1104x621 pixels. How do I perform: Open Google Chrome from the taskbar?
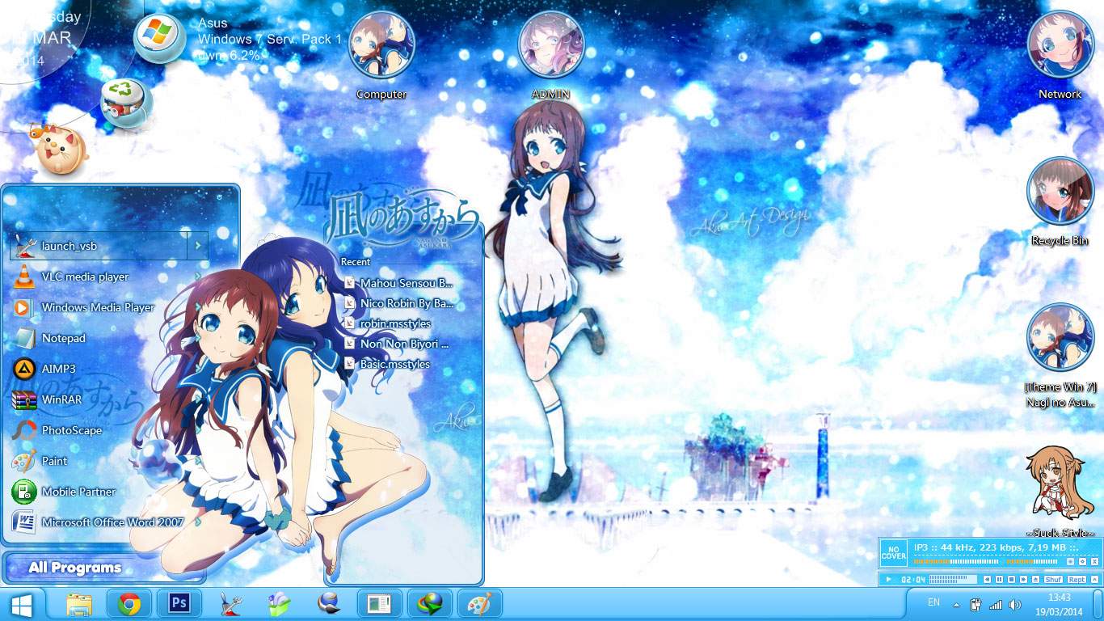[x=129, y=602]
